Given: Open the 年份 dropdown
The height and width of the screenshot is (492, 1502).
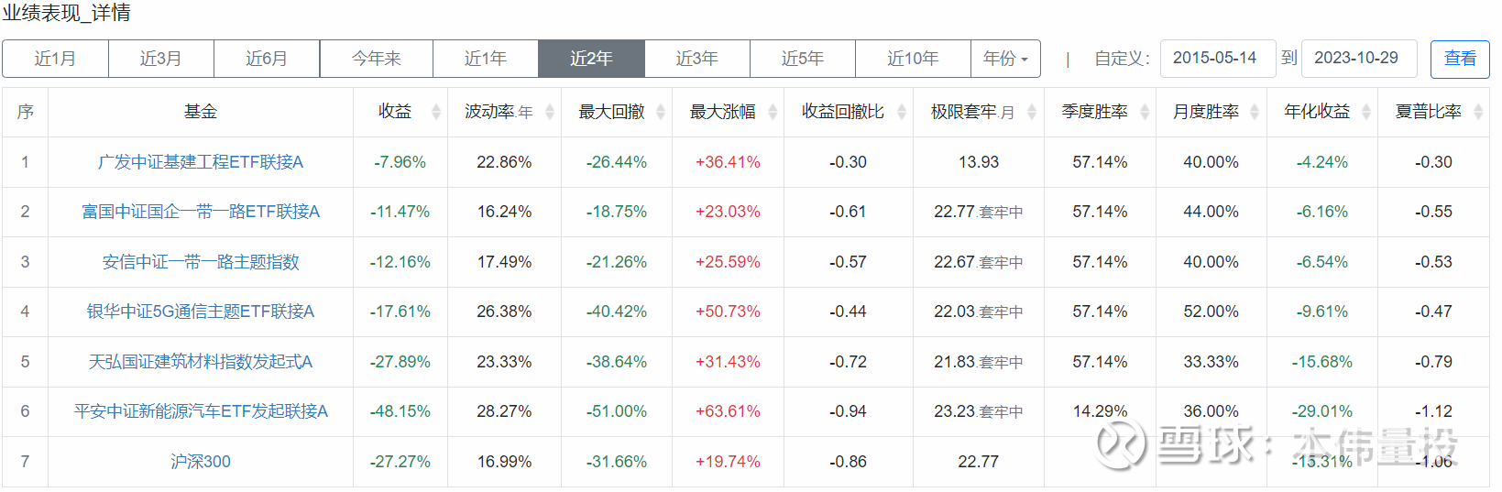Looking at the screenshot, I should 1005,59.
